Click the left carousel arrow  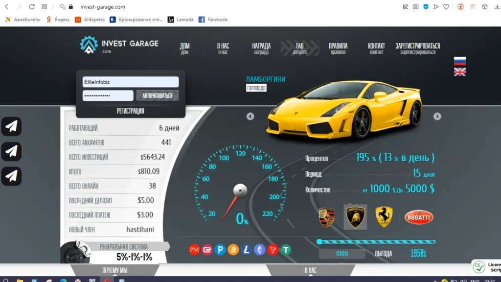[x=250, y=117]
